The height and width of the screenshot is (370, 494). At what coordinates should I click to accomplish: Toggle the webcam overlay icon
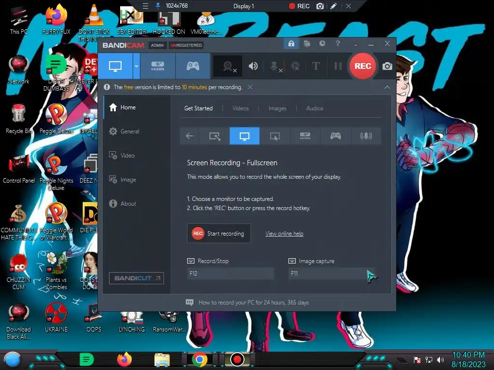point(228,66)
